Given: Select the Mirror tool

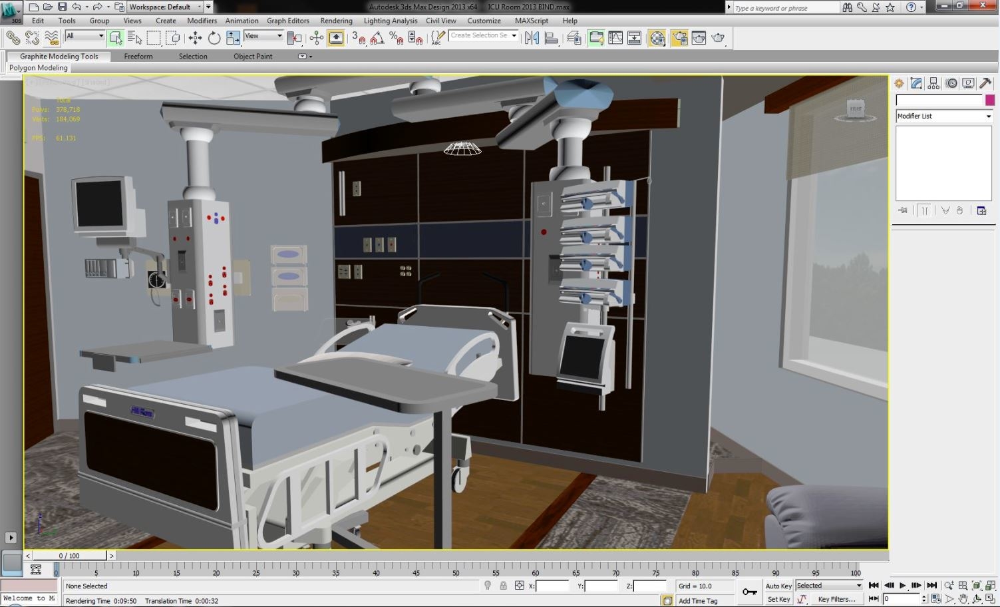Looking at the screenshot, I should pyautogui.click(x=532, y=38).
